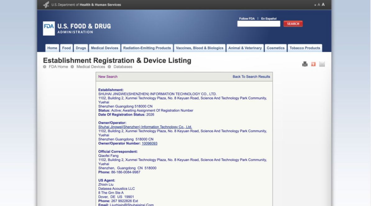This screenshot has width=371, height=206.
Task: Open the Tobacco Products tab
Action: [305, 48]
